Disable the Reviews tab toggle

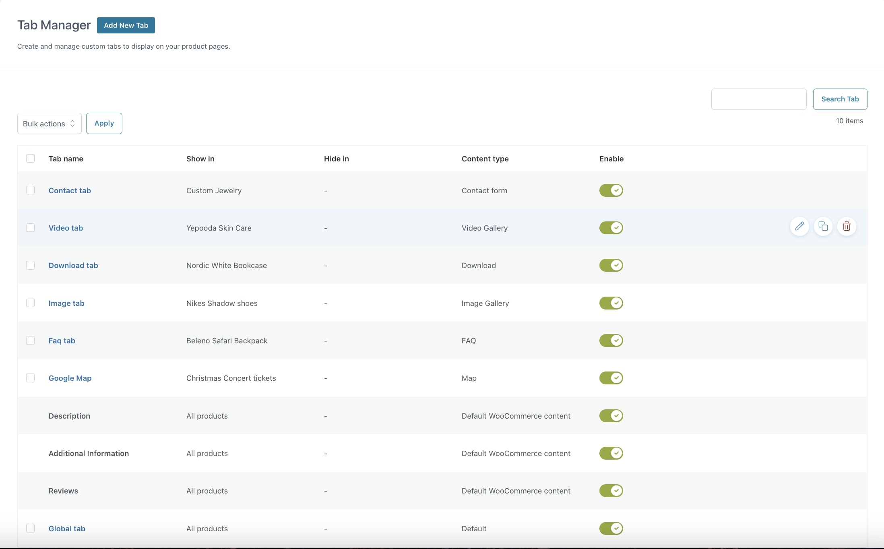coord(611,491)
